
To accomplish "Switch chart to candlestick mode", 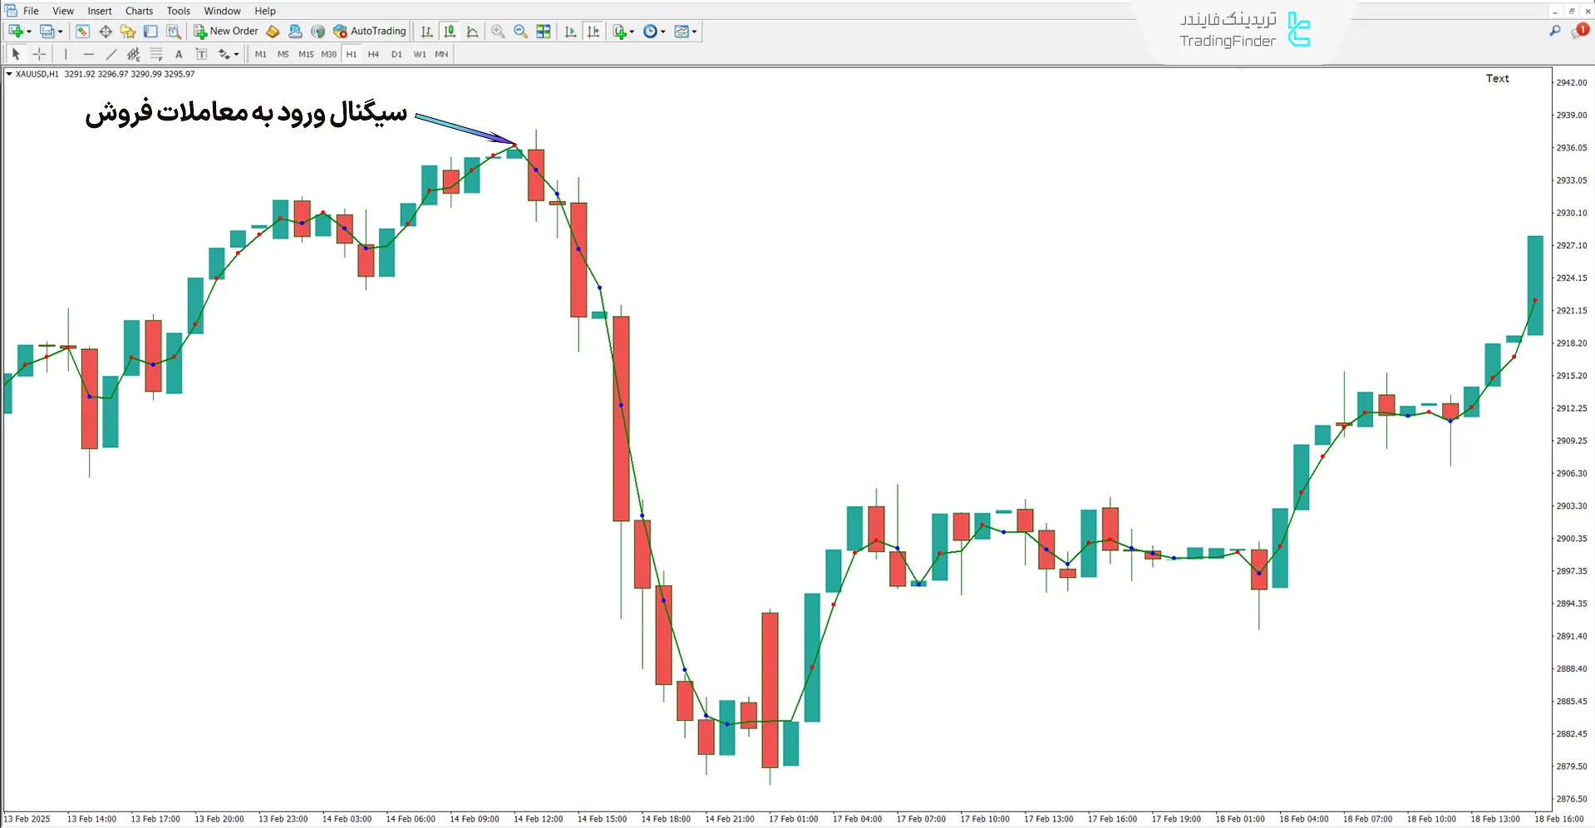I will tap(450, 32).
